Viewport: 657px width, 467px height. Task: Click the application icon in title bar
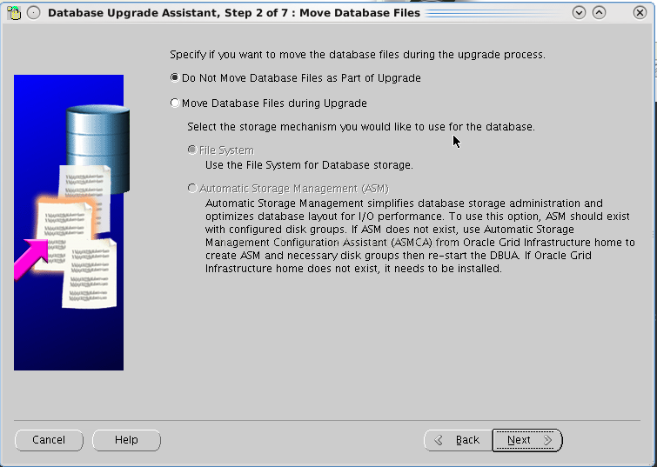[14, 12]
